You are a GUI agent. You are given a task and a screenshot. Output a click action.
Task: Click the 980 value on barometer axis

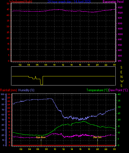120,56
